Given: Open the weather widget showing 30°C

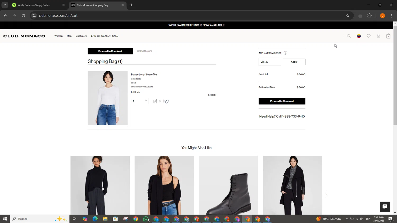Looking at the screenshot, I should tap(328, 219).
